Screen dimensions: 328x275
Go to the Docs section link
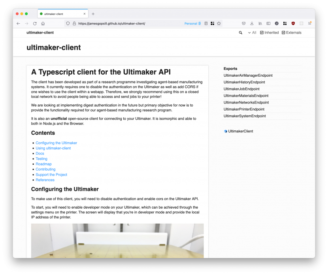tap(40, 153)
